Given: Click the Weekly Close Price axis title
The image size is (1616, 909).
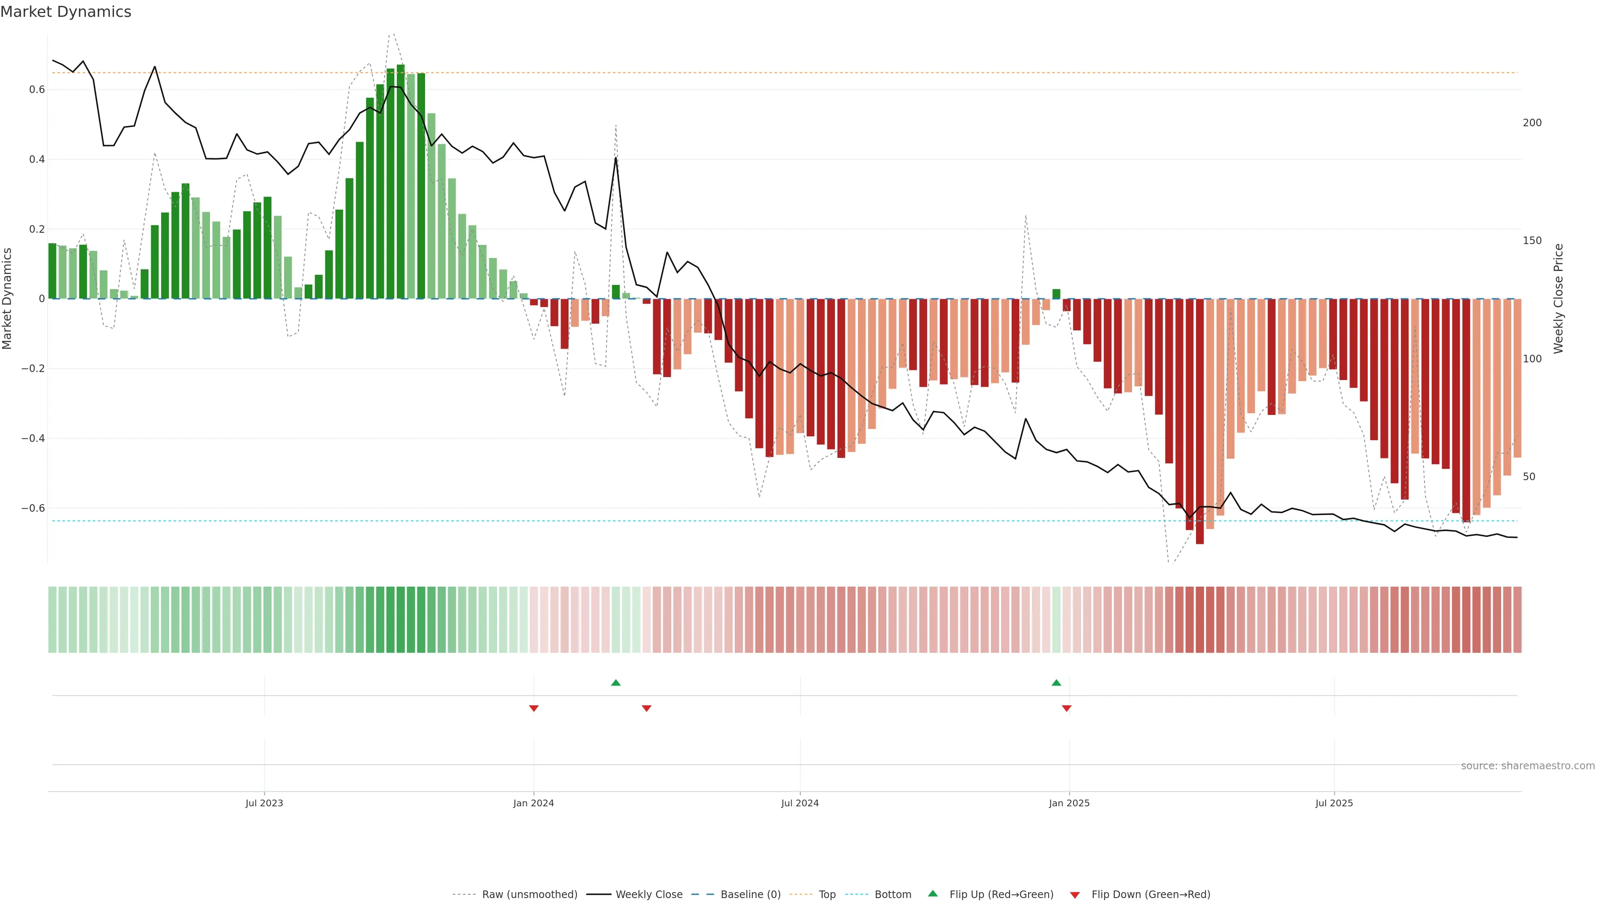Looking at the screenshot, I should click(1558, 299).
